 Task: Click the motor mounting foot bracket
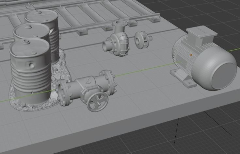[183, 78]
